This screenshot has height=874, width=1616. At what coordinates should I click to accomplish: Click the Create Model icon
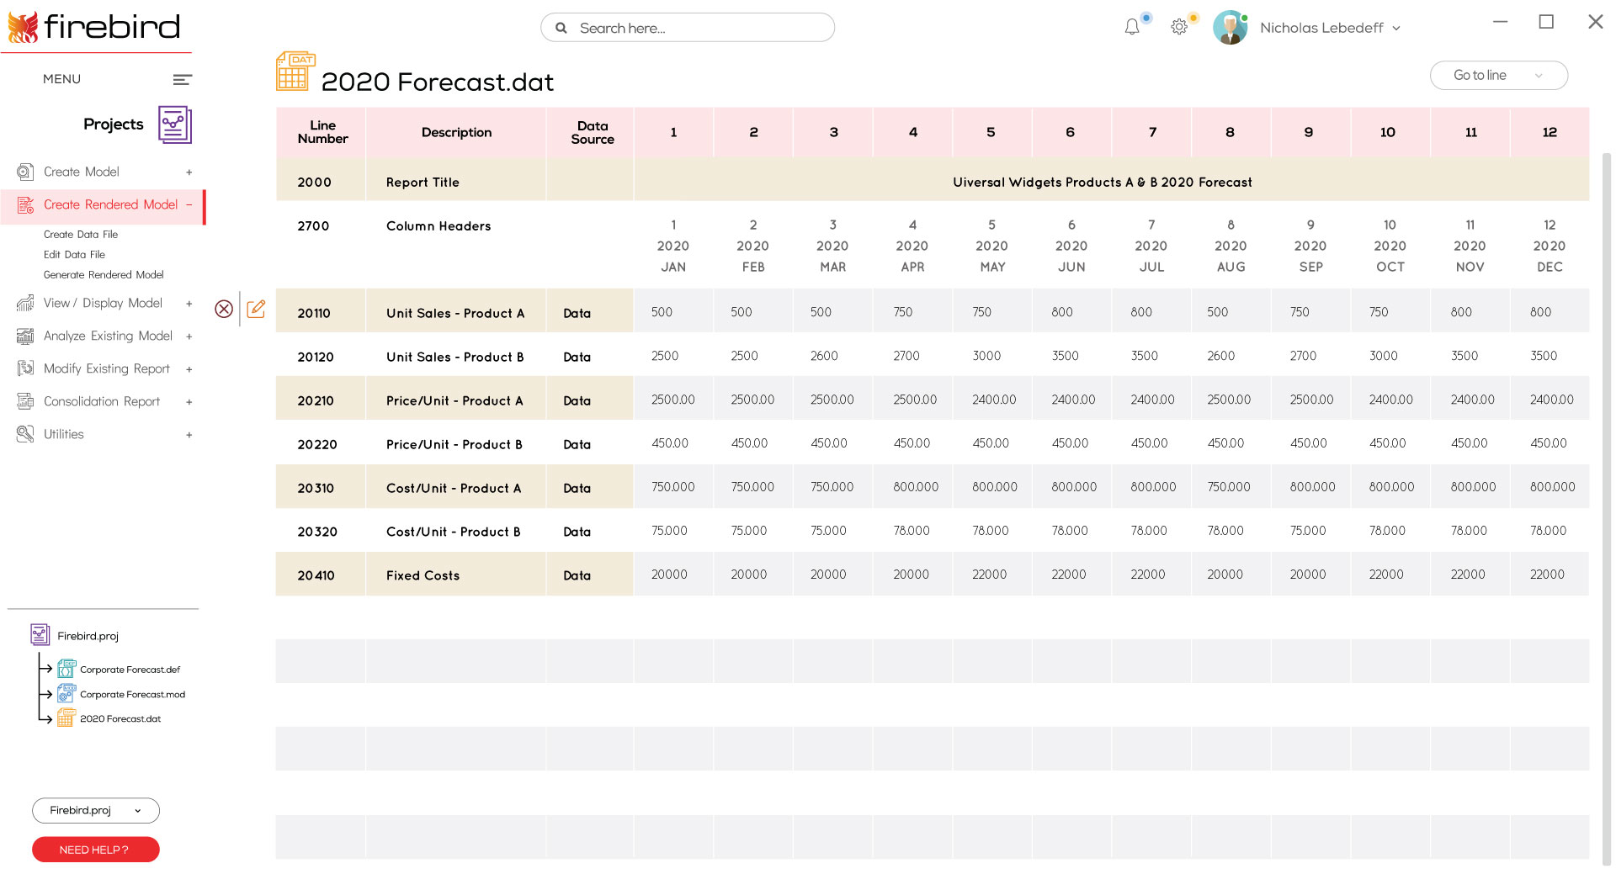coord(26,172)
